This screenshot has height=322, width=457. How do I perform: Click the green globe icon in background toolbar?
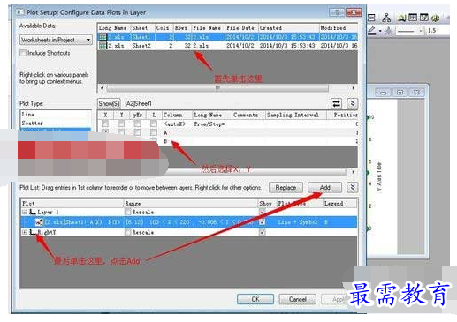pyautogui.click(x=436, y=19)
